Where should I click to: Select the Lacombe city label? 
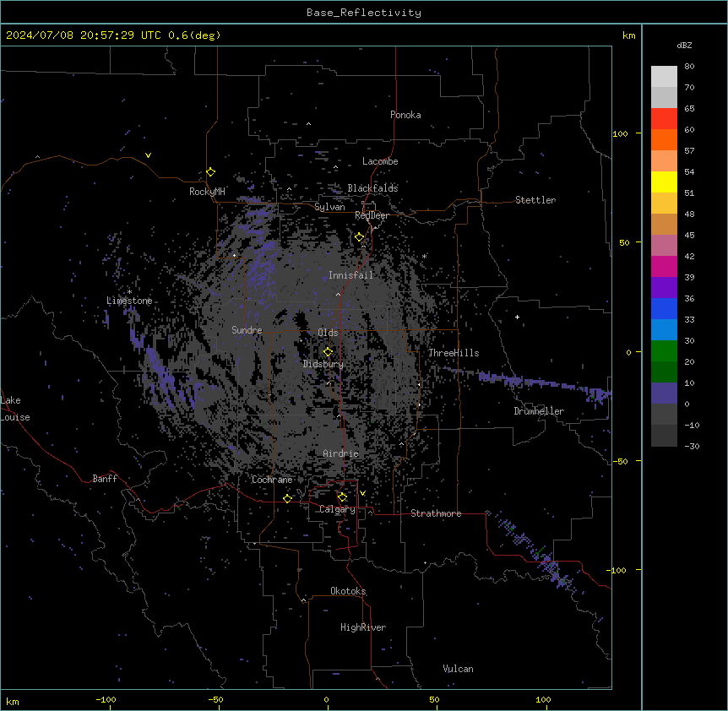[380, 161]
